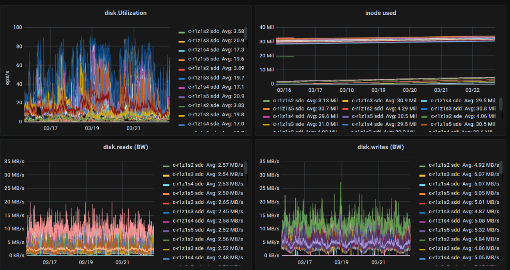The image size is (510, 270).
Task: Toggle c-r1z1s2 sdd series in disk.reads legend
Action: tap(188, 202)
